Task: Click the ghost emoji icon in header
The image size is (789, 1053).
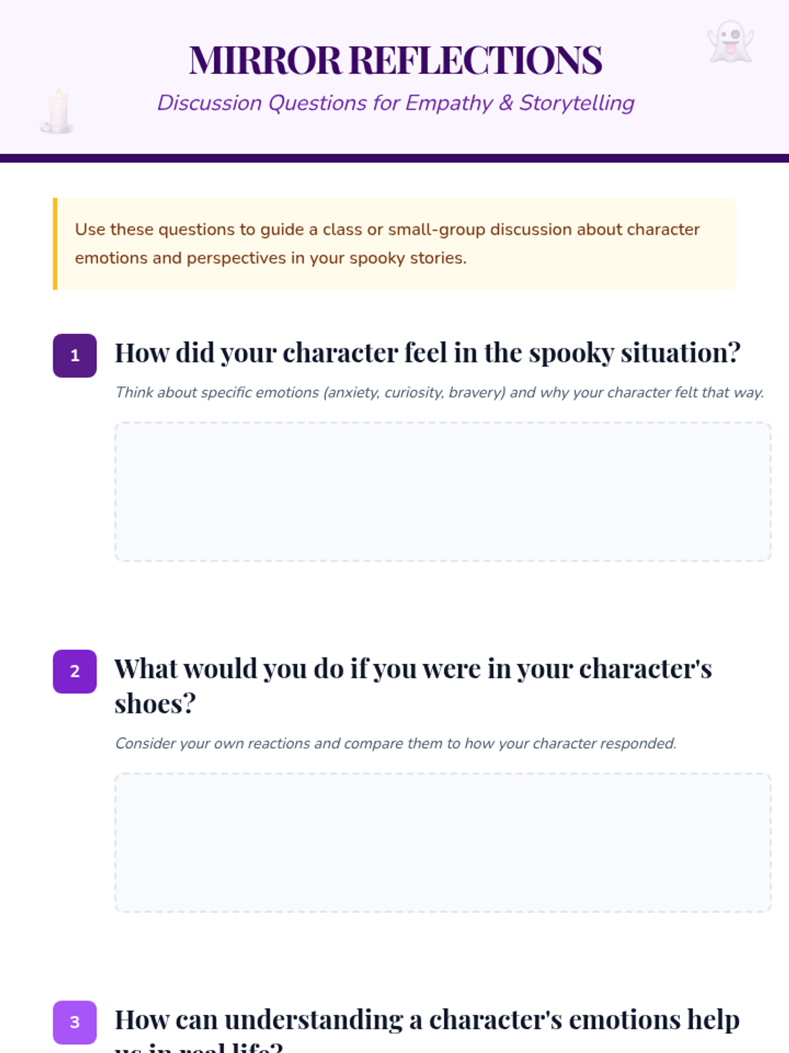Action: pos(730,42)
